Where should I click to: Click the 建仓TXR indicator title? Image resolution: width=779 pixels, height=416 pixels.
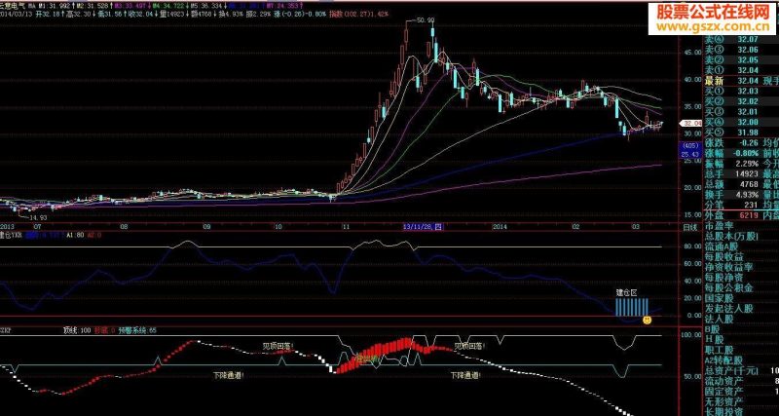point(11,236)
